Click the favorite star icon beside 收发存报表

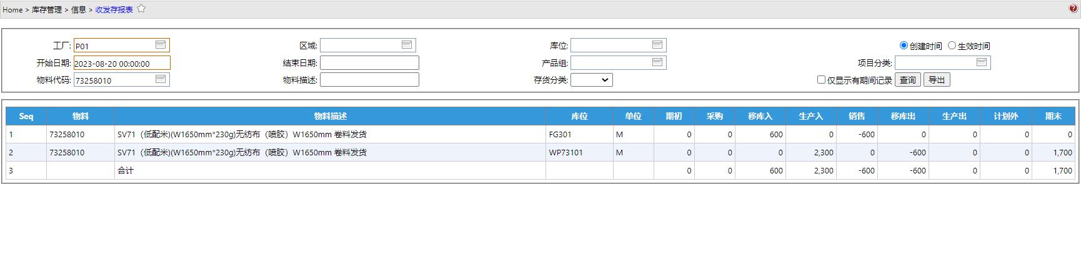point(141,9)
